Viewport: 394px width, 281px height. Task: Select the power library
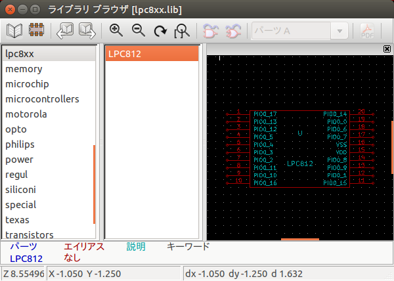[49, 160]
